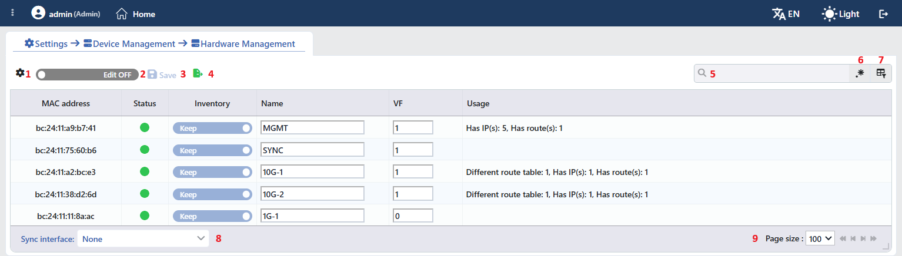
Task: Toggle Keep inventory switch for 1G-1
Action: (212, 216)
